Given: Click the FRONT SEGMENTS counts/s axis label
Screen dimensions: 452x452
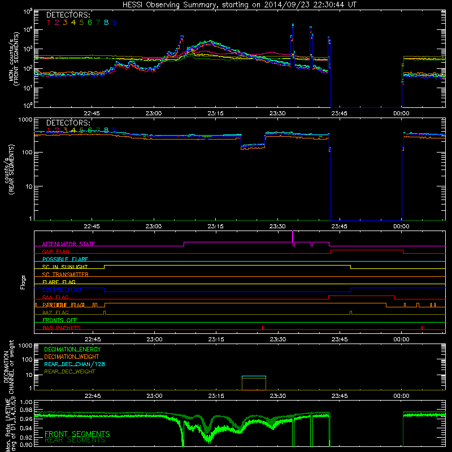Looking at the screenshot, I should pos(14,59).
